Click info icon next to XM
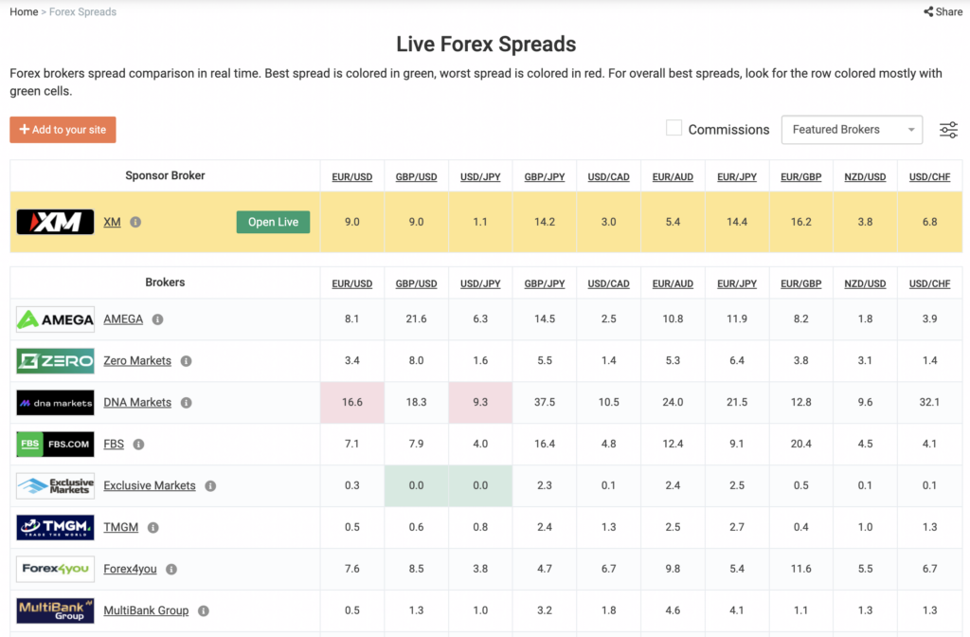The image size is (970, 637). [135, 222]
